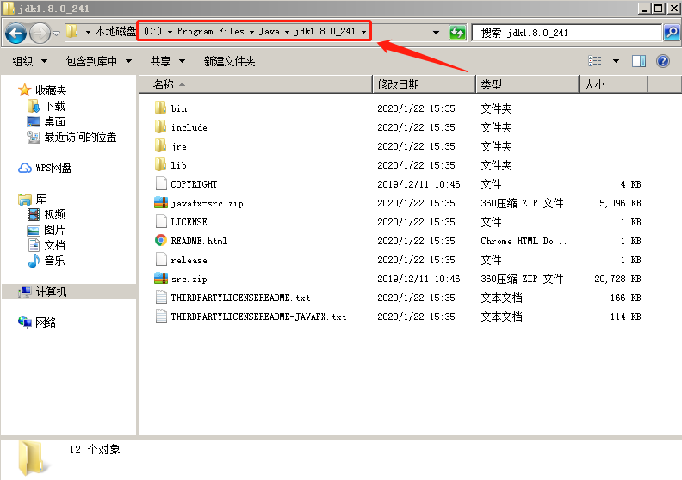The height and width of the screenshot is (480, 682).
Task: Expand the dropdown after Java in path
Action: tap(287, 32)
